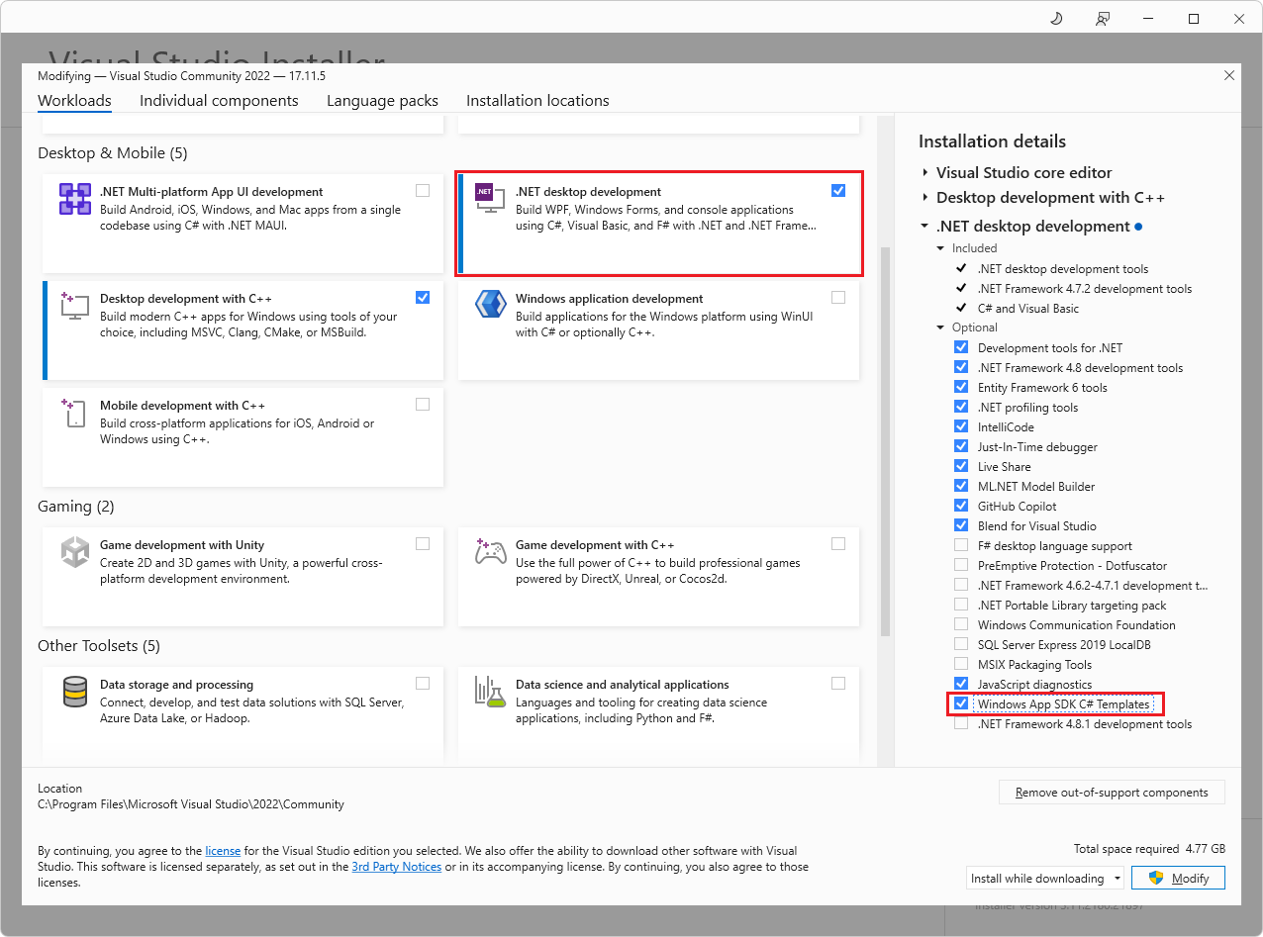1263x937 pixels.
Task: Toggle dark theme with the moon icon
Action: 1056,18
